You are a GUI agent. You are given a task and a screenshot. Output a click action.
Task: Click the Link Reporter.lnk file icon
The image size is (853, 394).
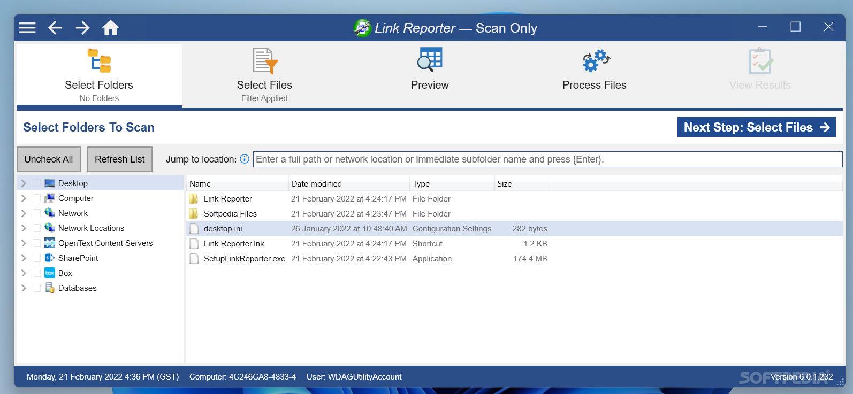coord(194,244)
